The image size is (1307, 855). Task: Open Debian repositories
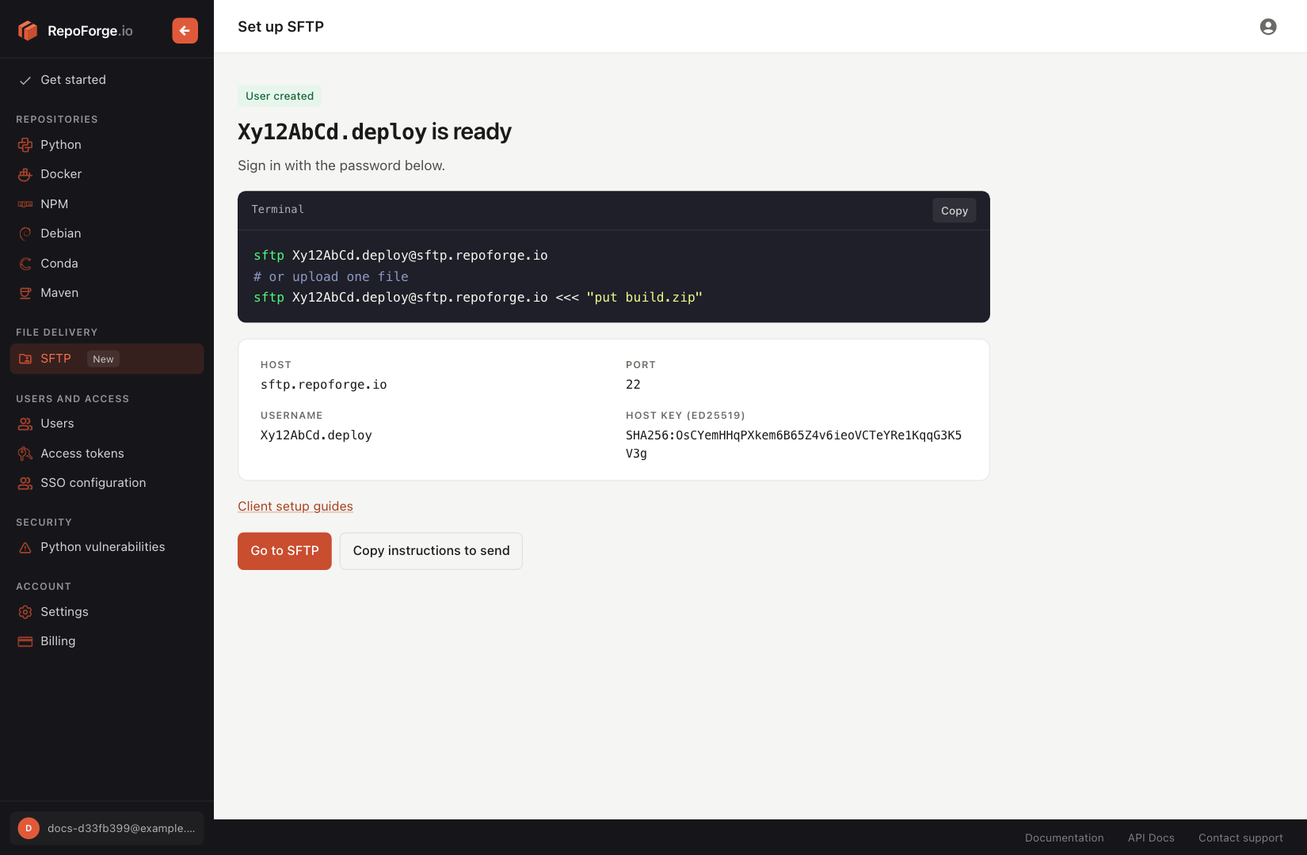tap(107, 234)
